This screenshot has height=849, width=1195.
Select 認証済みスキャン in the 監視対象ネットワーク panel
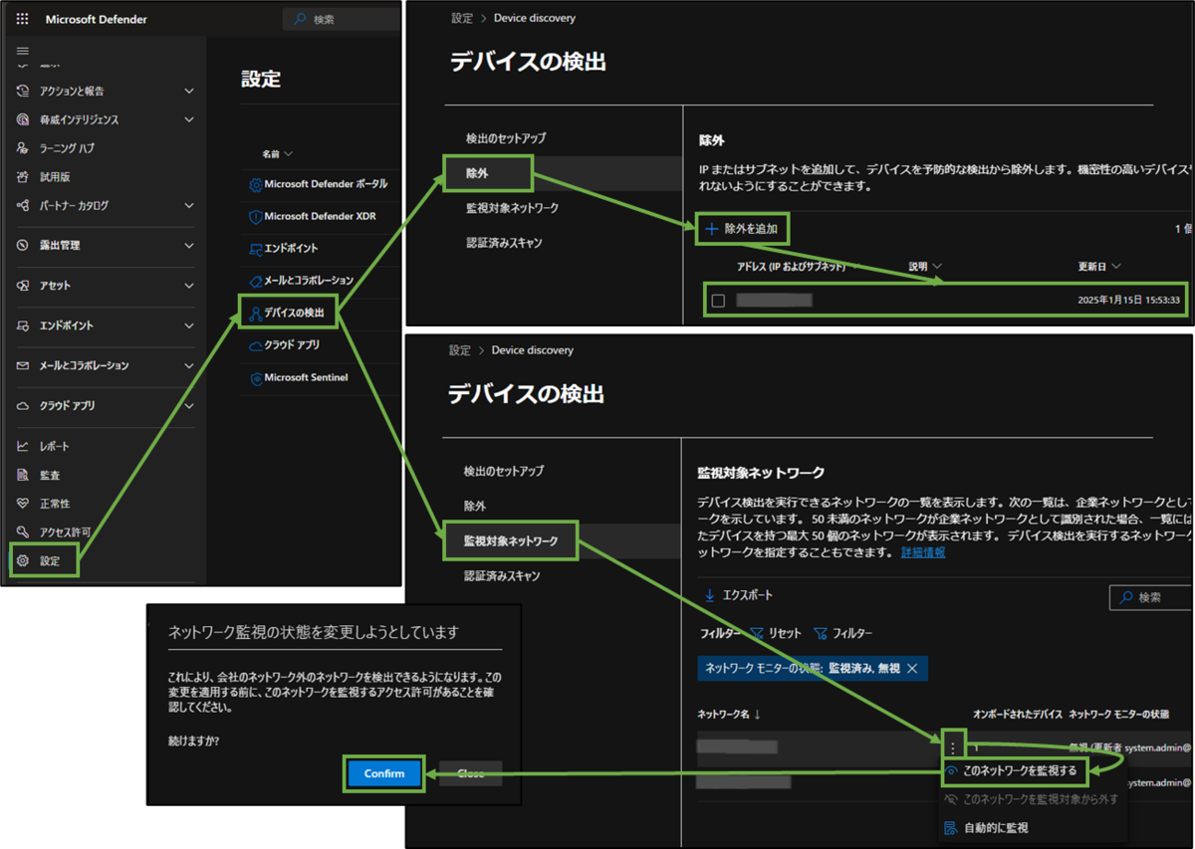click(502, 575)
